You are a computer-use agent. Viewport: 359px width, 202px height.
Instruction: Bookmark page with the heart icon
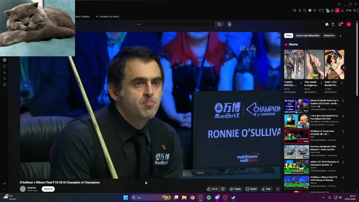320,10
